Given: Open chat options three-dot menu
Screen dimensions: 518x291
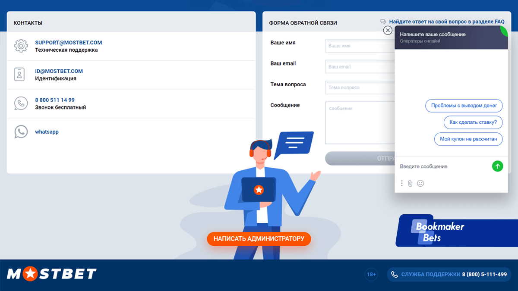Looking at the screenshot, I should click(x=401, y=183).
